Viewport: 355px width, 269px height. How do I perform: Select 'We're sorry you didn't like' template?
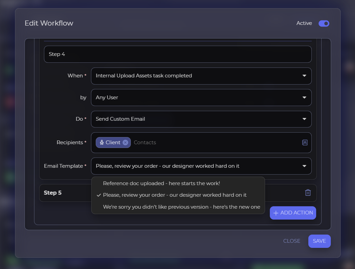(182, 207)
